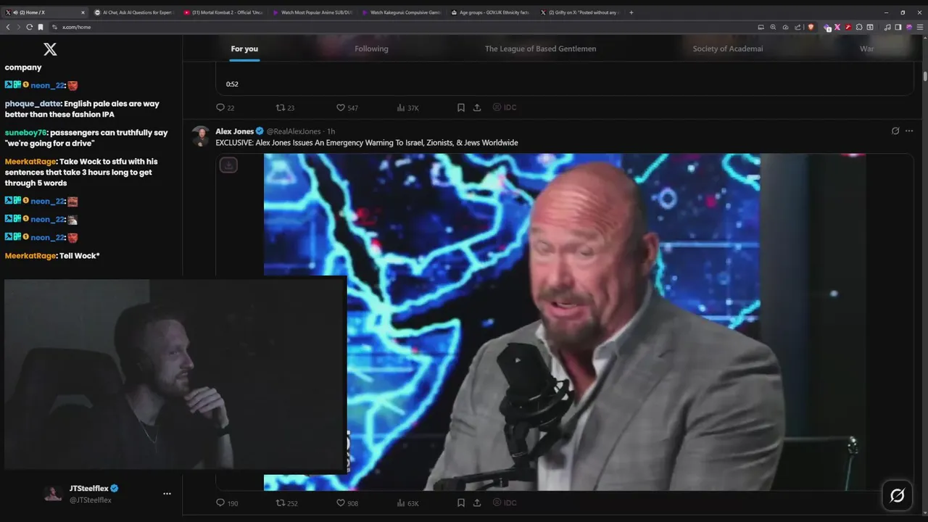
Task: Repost the post with 23 reposts
Action: coord(285,107)
